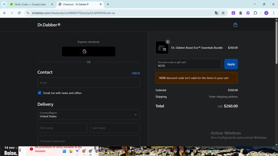Click the Dr.Dabber logo
Viewport: 278px width, 156px height.
(49, 25)
